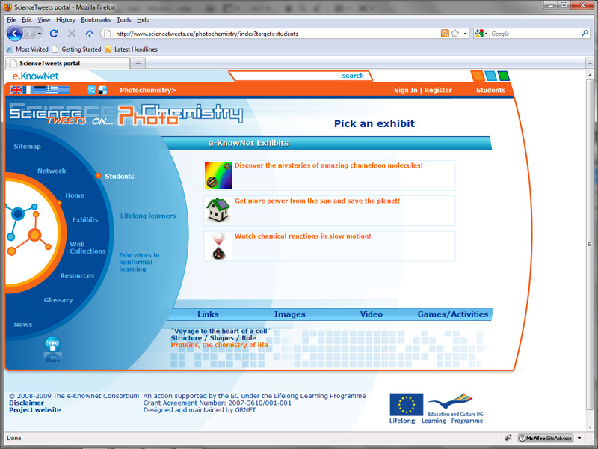This screenshot has width=598, height=449.
Task: Click the Stop loading X icon
Action: [x=71, y=34]
